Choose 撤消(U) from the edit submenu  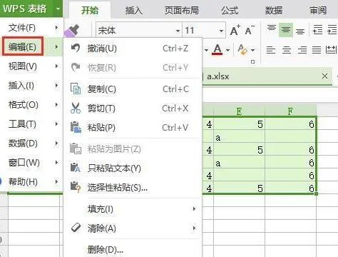(133, 49)
